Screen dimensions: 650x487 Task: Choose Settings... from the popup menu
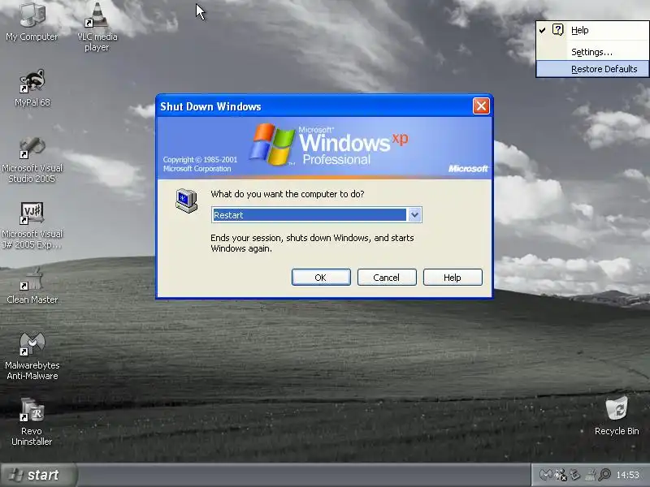592,52
